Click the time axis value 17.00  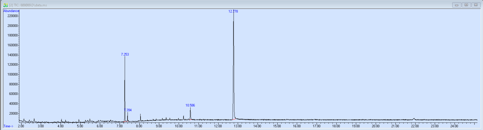coord(316,126)
